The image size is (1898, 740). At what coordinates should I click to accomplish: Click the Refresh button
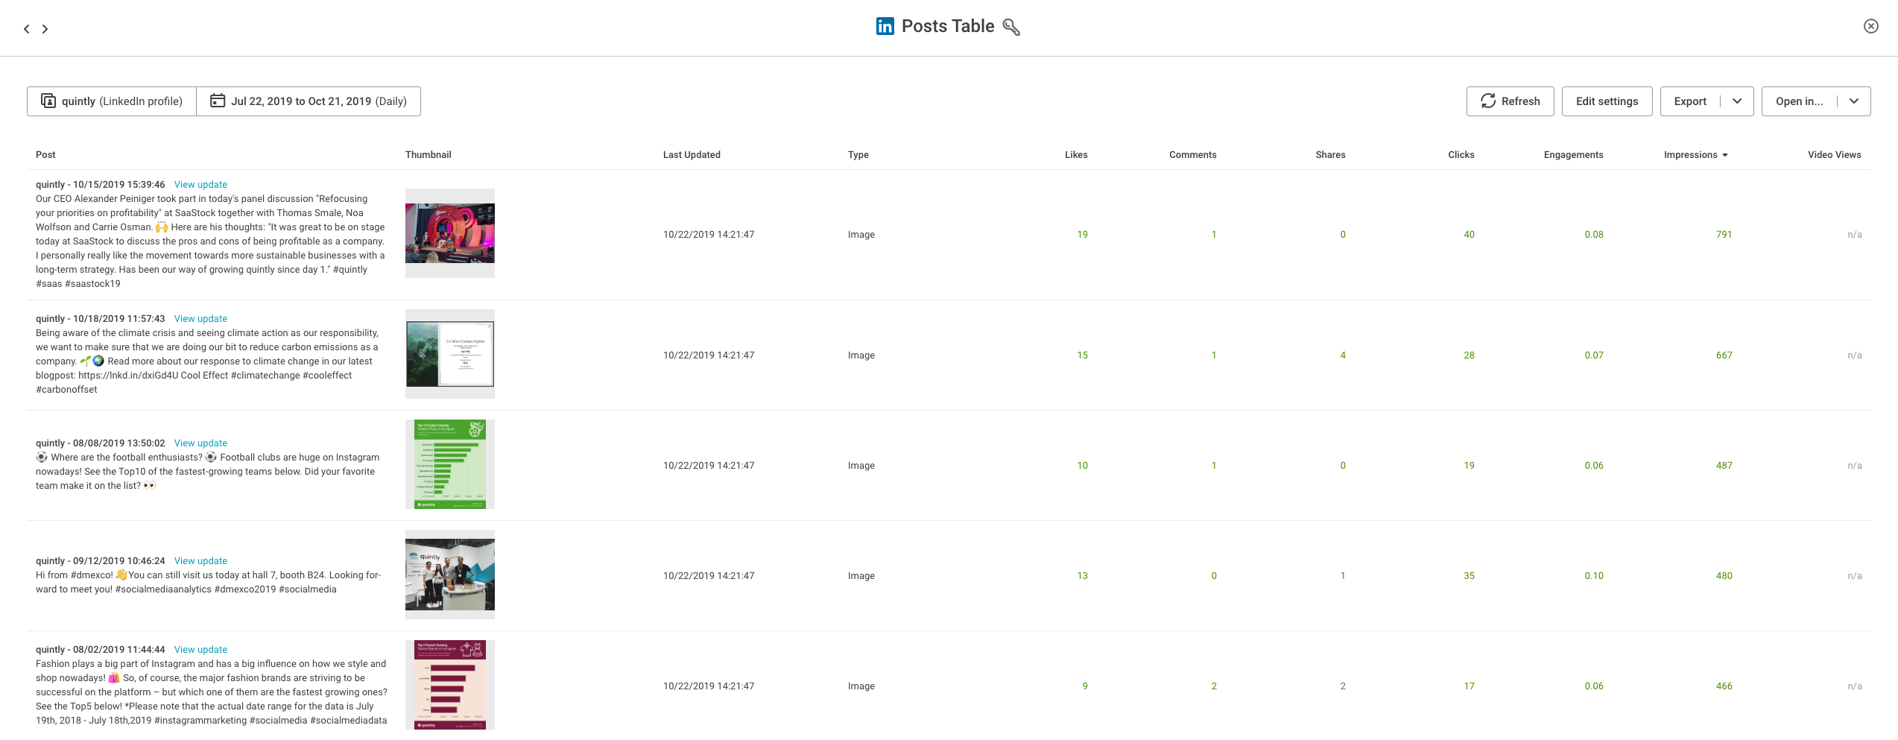pos(1511,101)
